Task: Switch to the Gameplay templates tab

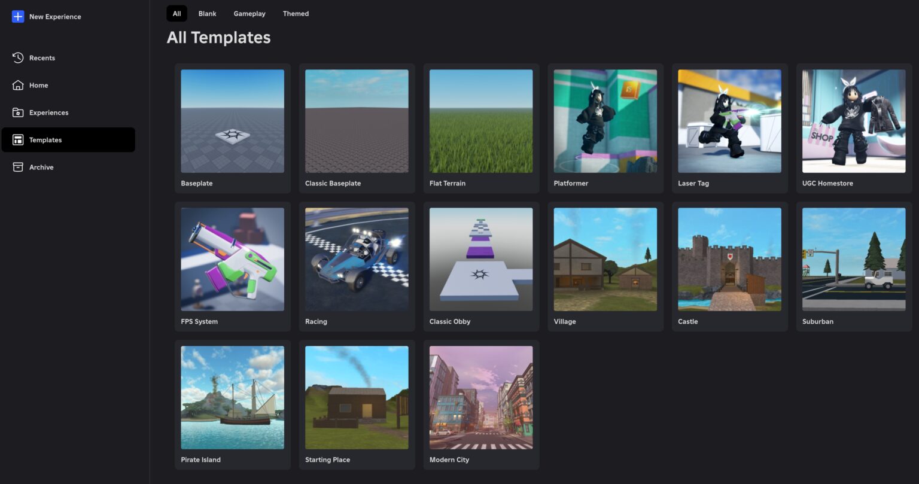Action: tap(249, 13)
